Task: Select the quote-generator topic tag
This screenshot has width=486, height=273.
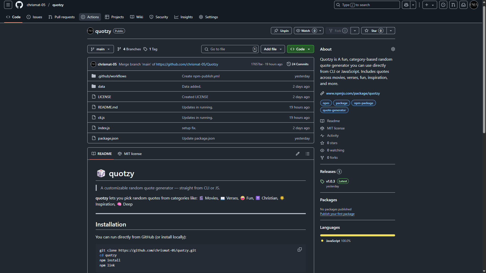Action: (334, 110)
